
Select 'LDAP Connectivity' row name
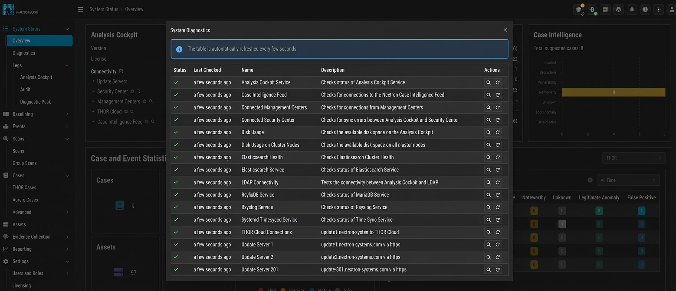[x=260, y=182]
